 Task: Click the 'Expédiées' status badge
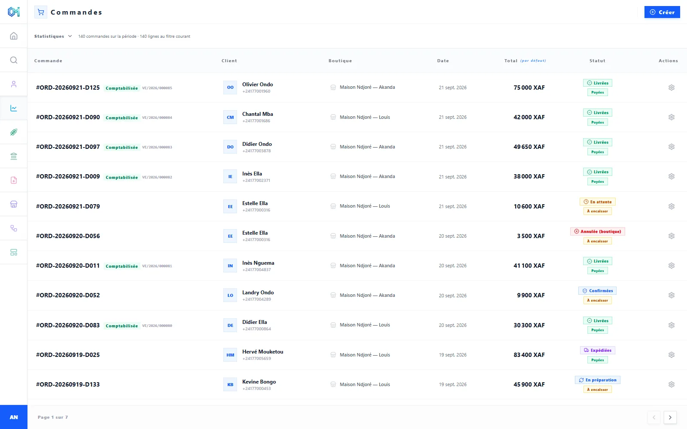pyautogui.click(x=597, y=350)
